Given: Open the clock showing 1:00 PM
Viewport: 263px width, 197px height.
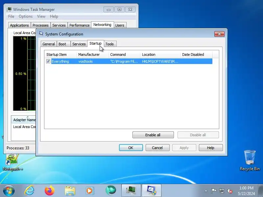Looking at the screenshot, I should (246, 191).
